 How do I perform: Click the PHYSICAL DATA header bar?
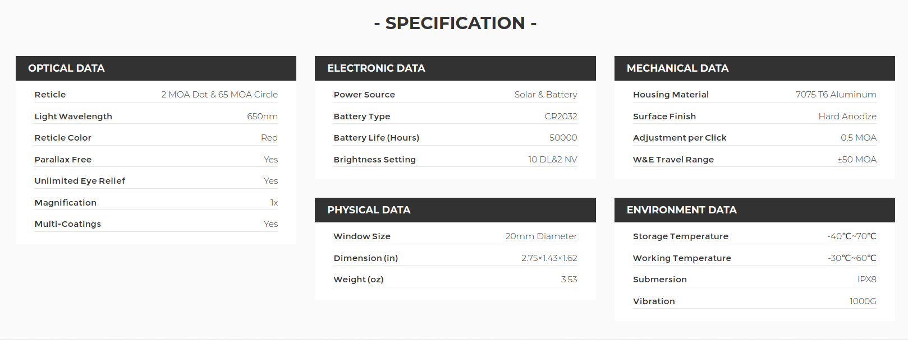455,210
